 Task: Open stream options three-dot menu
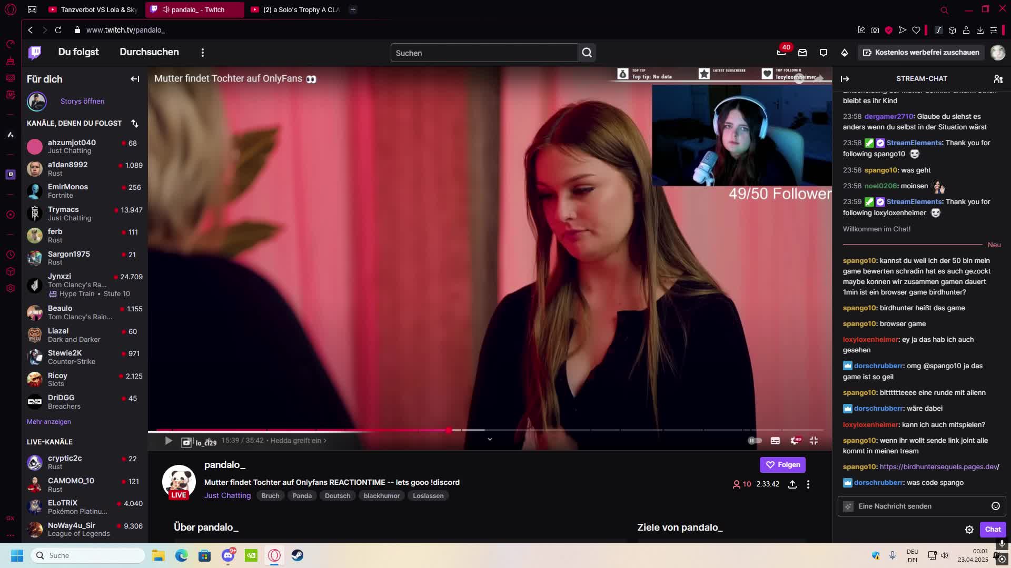tap(808, 484)
